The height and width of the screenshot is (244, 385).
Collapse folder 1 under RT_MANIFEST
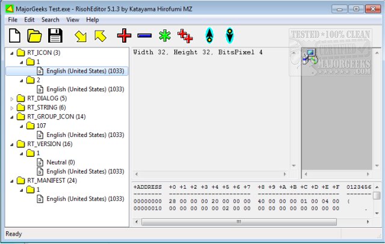pos(22,190)
